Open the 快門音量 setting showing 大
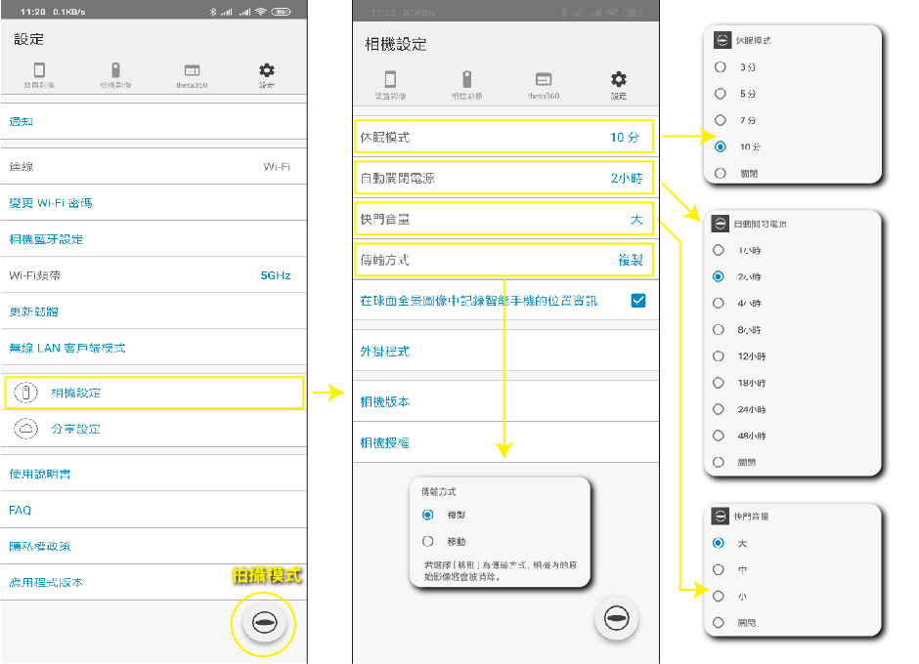919x664 pixels. click(503, 219)
